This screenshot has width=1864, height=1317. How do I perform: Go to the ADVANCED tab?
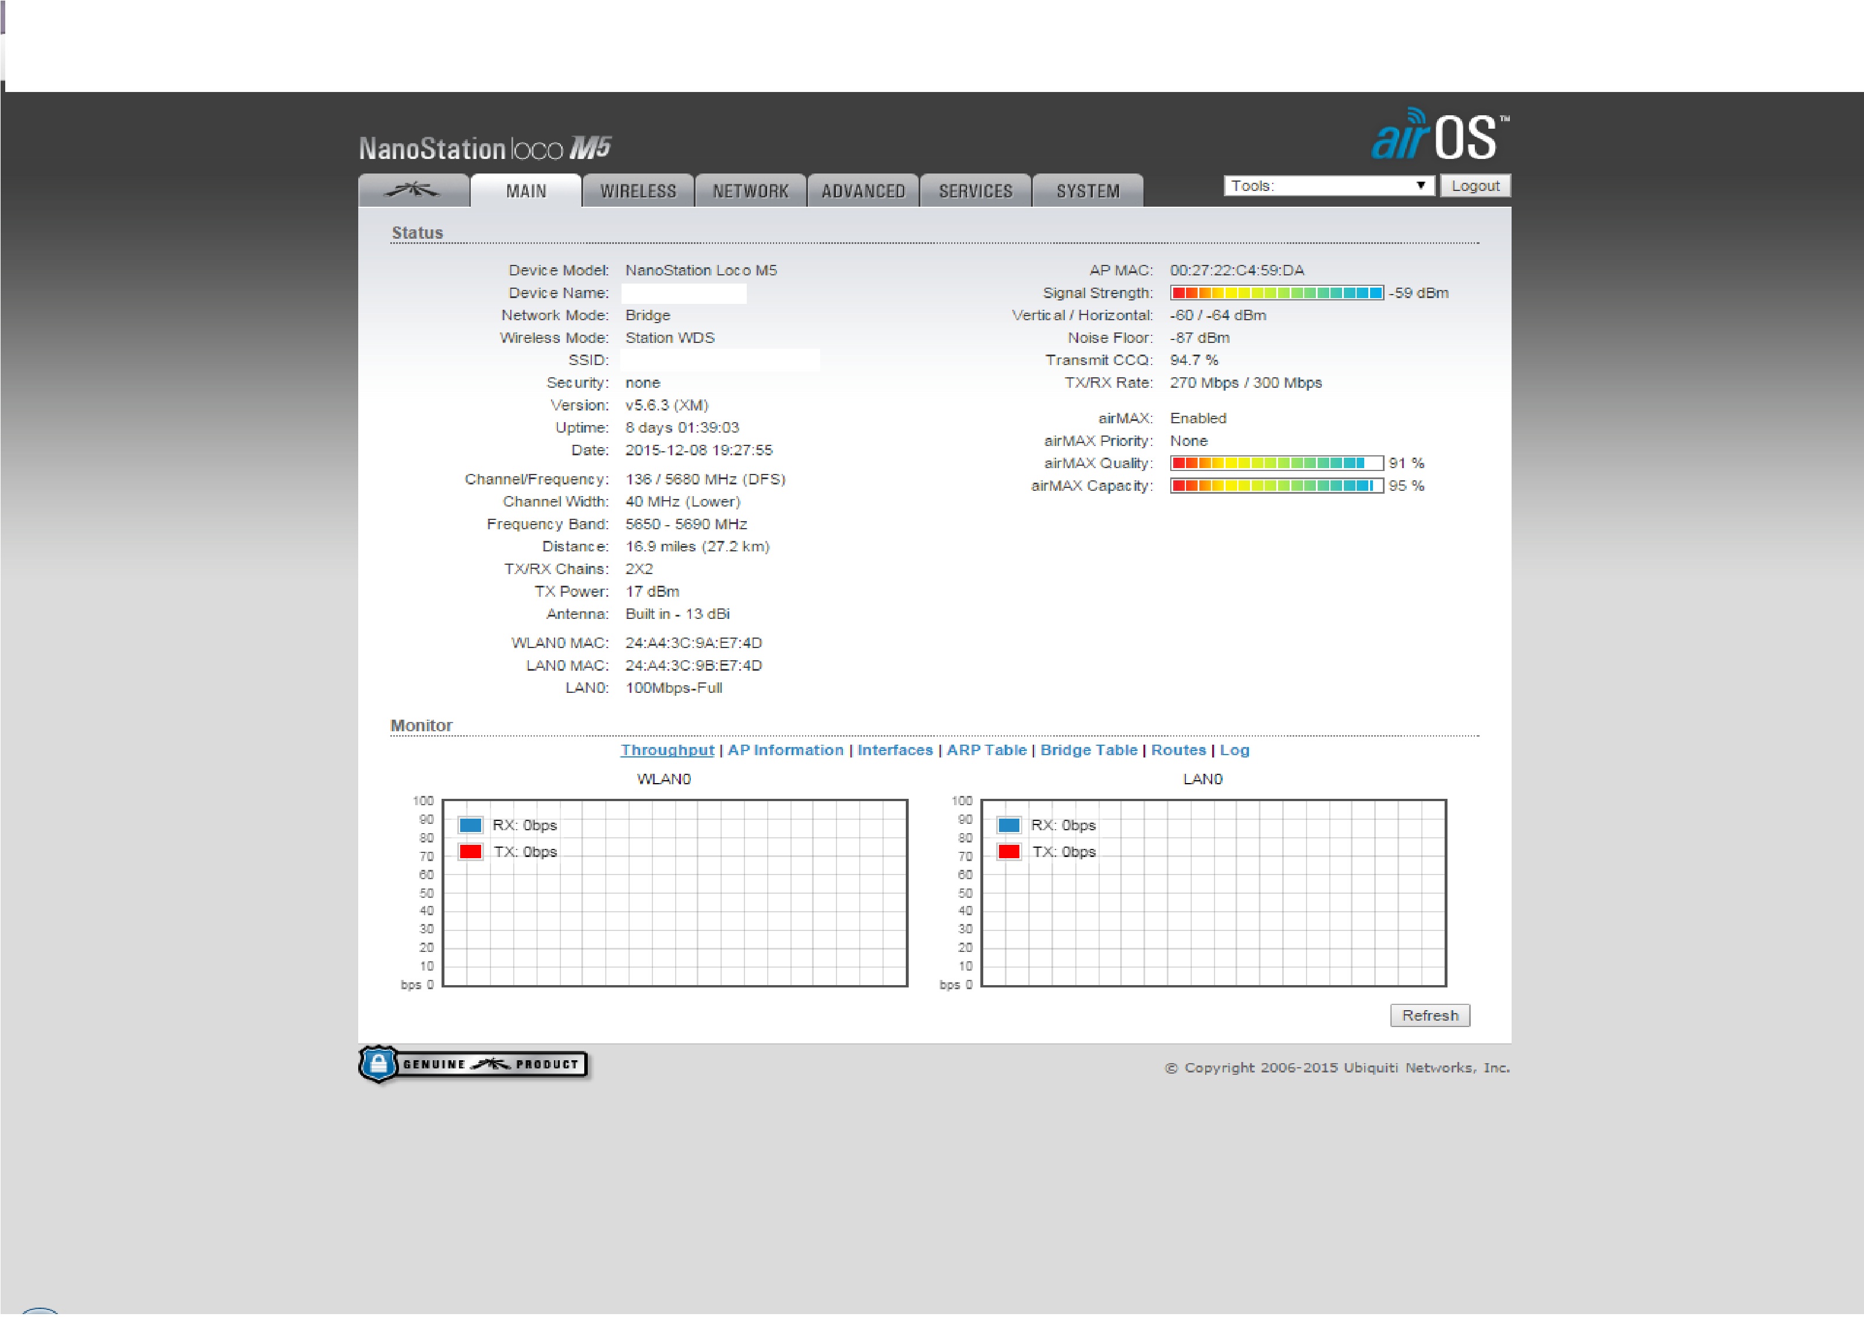863,192
